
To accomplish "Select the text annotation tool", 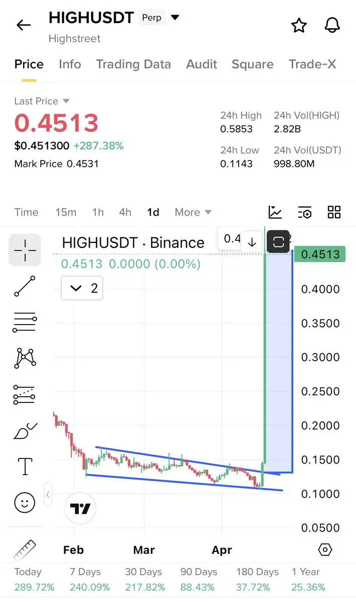I will (25, 466).
